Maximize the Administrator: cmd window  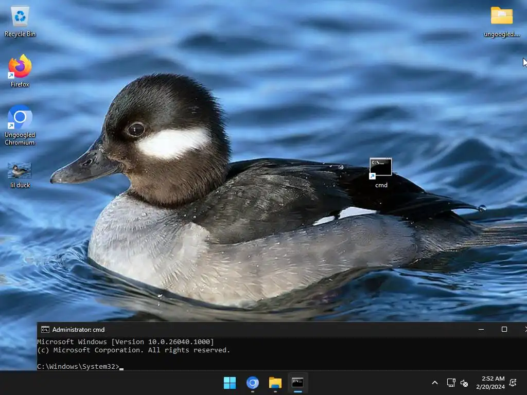[x=504, y=330]
